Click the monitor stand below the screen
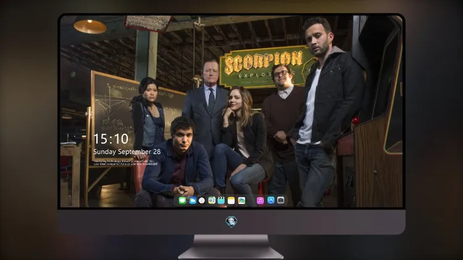The width and height of the screenshot is (463, 260). point(231,247)
